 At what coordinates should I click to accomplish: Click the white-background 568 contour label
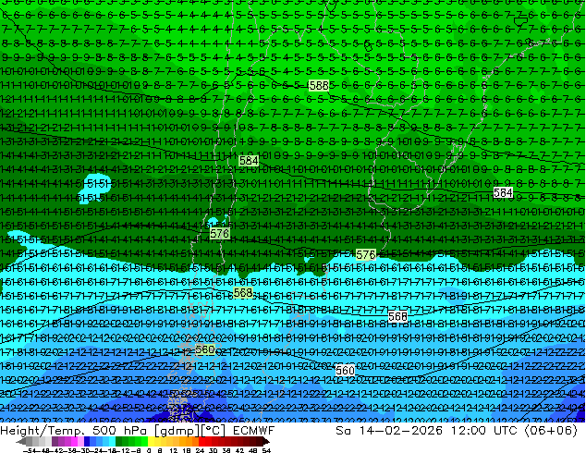397,316
